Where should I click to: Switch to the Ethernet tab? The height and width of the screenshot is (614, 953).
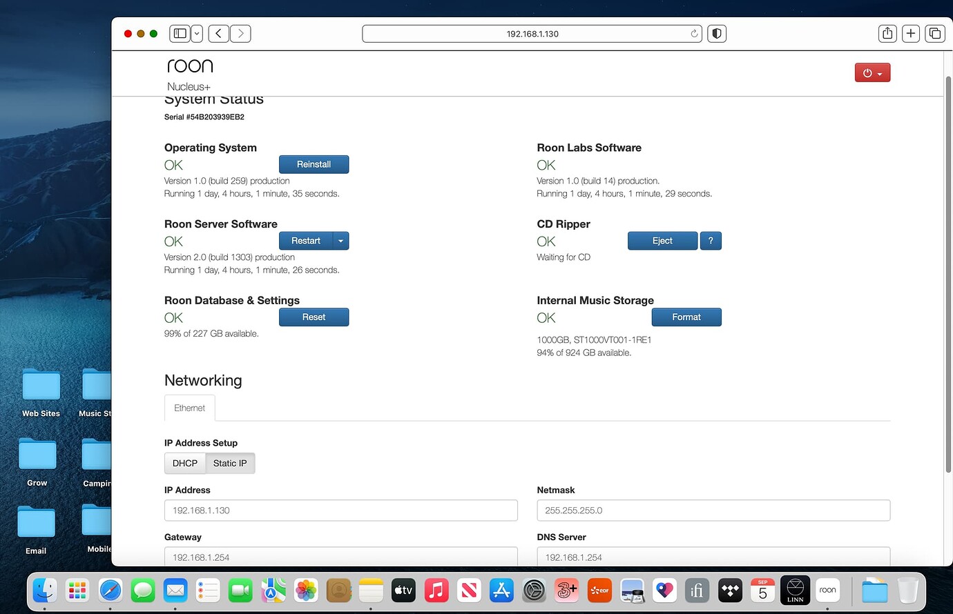tap(190, 408)
